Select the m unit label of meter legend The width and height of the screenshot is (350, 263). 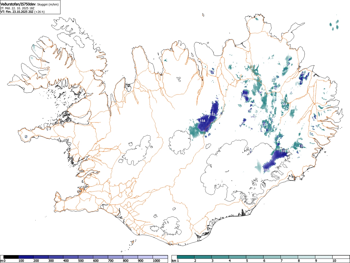[2, 261]
